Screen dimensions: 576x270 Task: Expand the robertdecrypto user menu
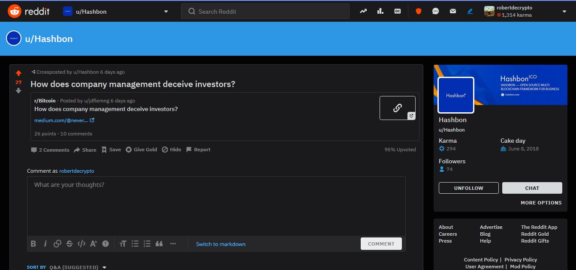click(x=526, y=12)
